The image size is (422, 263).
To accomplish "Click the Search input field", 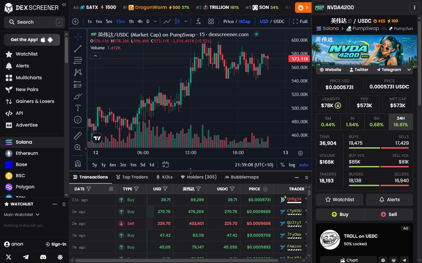I will coord(34,22).
